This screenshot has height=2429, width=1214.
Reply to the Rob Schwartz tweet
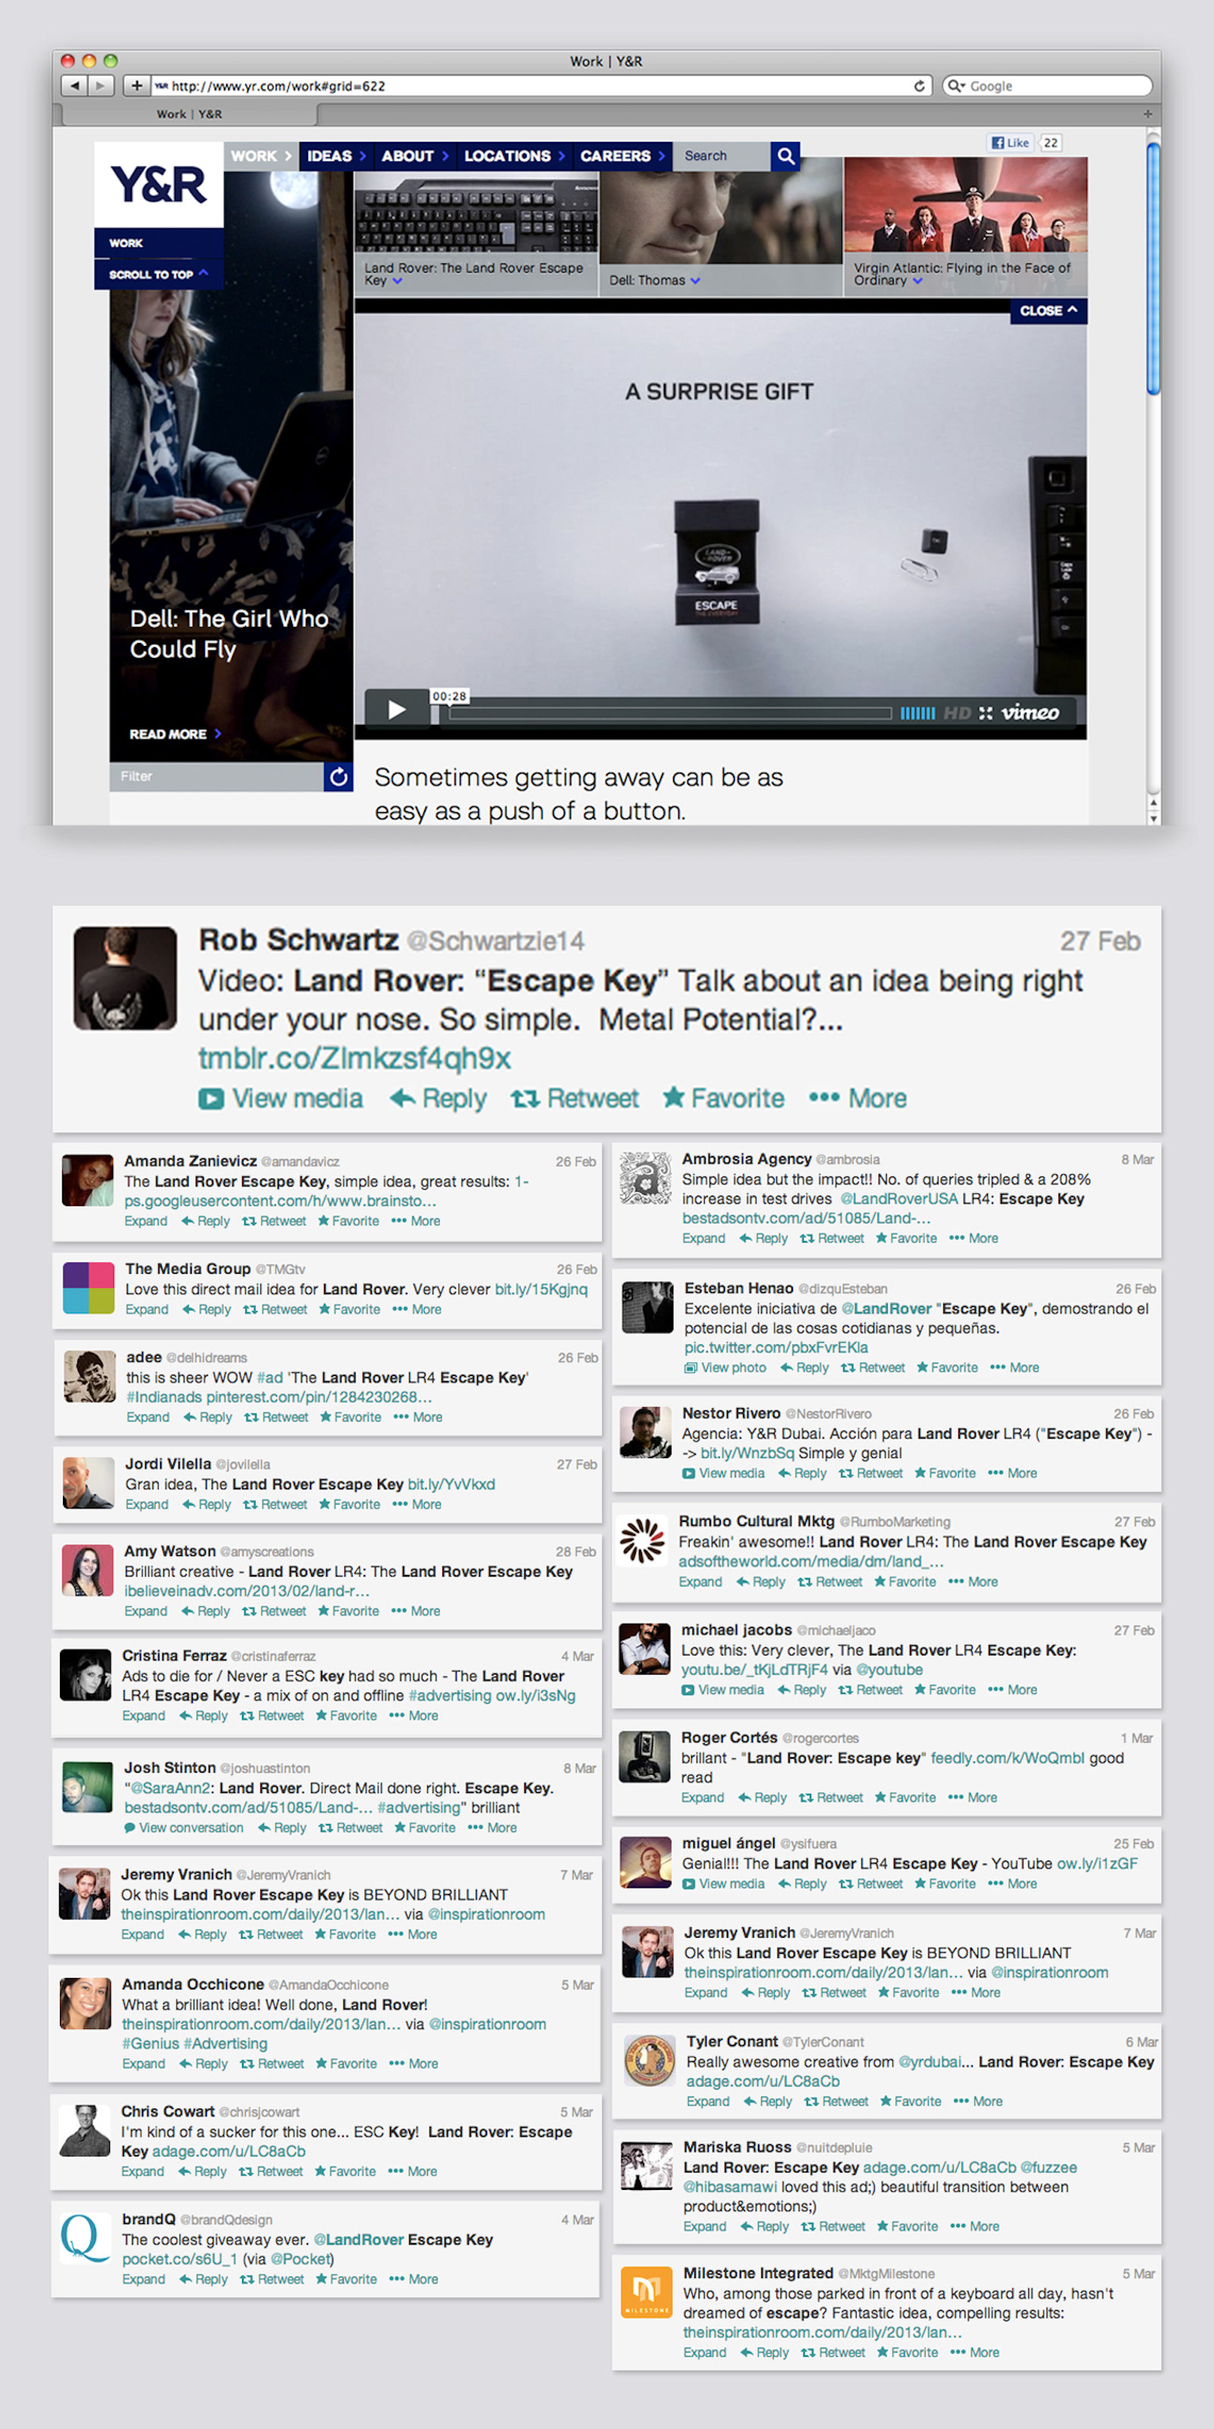(x=439, y=1098)
